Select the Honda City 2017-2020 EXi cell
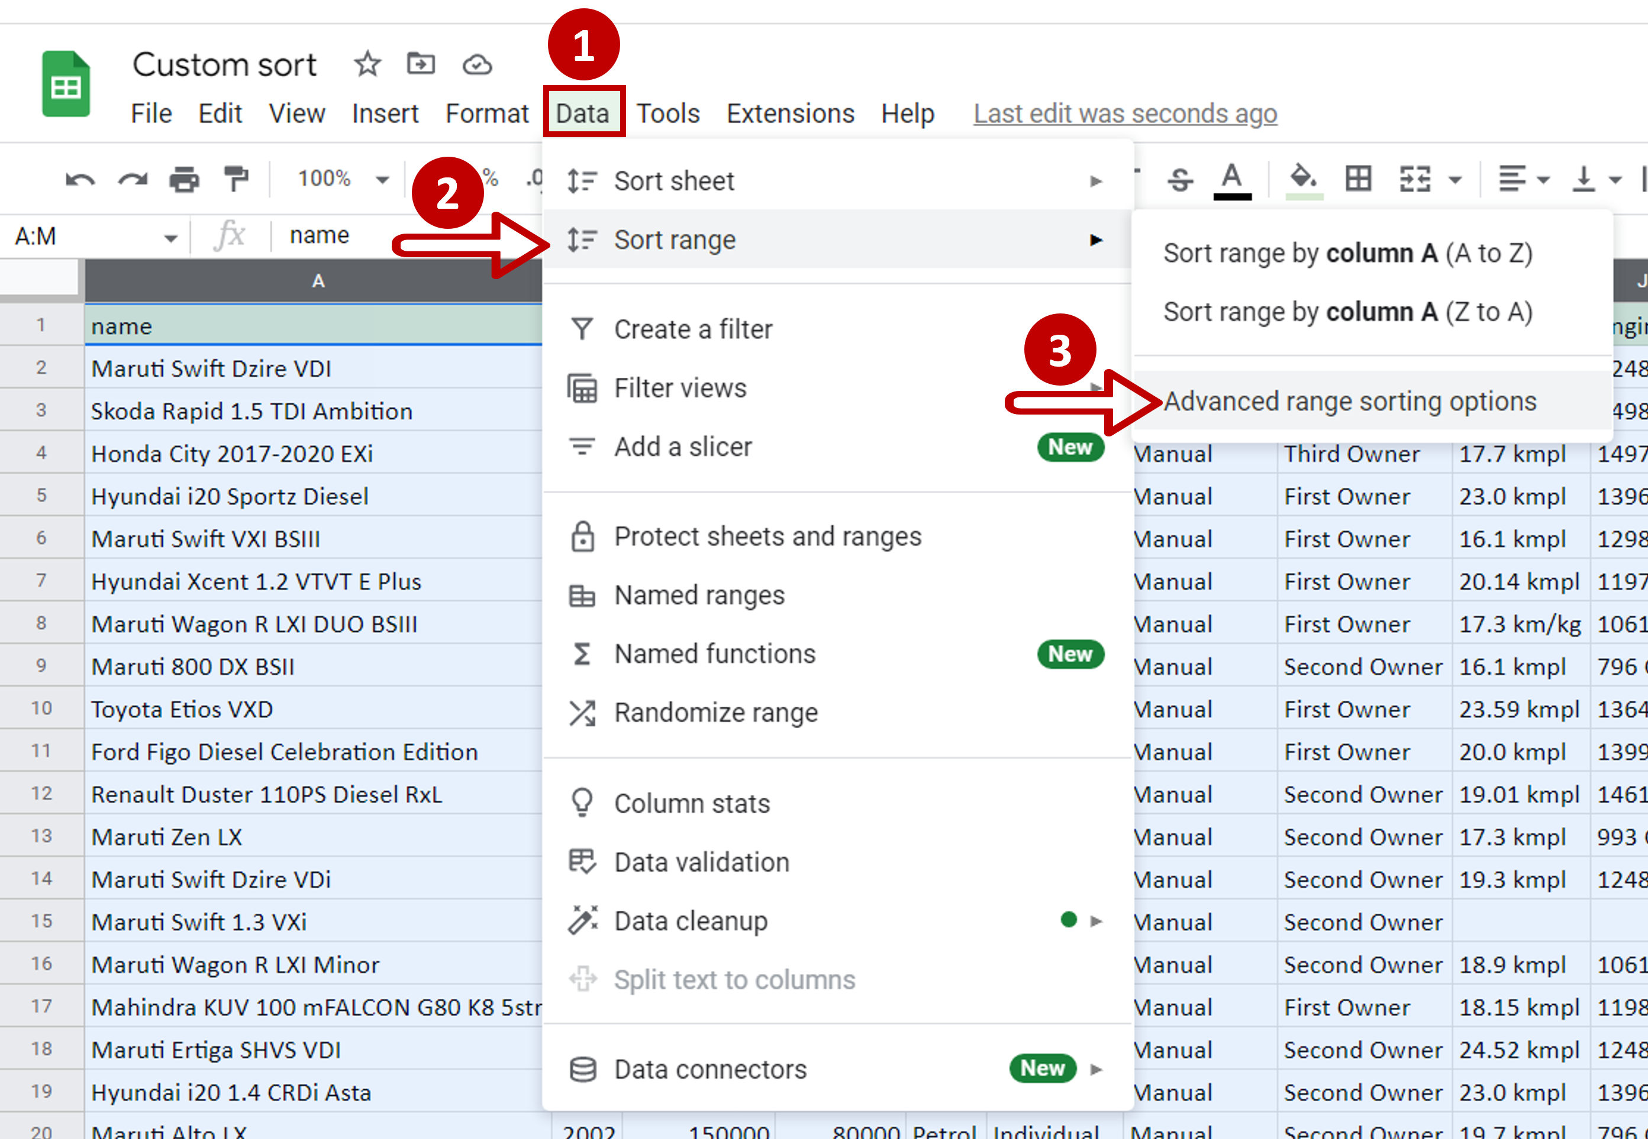 pyautogui.click(x=314, y=453)
